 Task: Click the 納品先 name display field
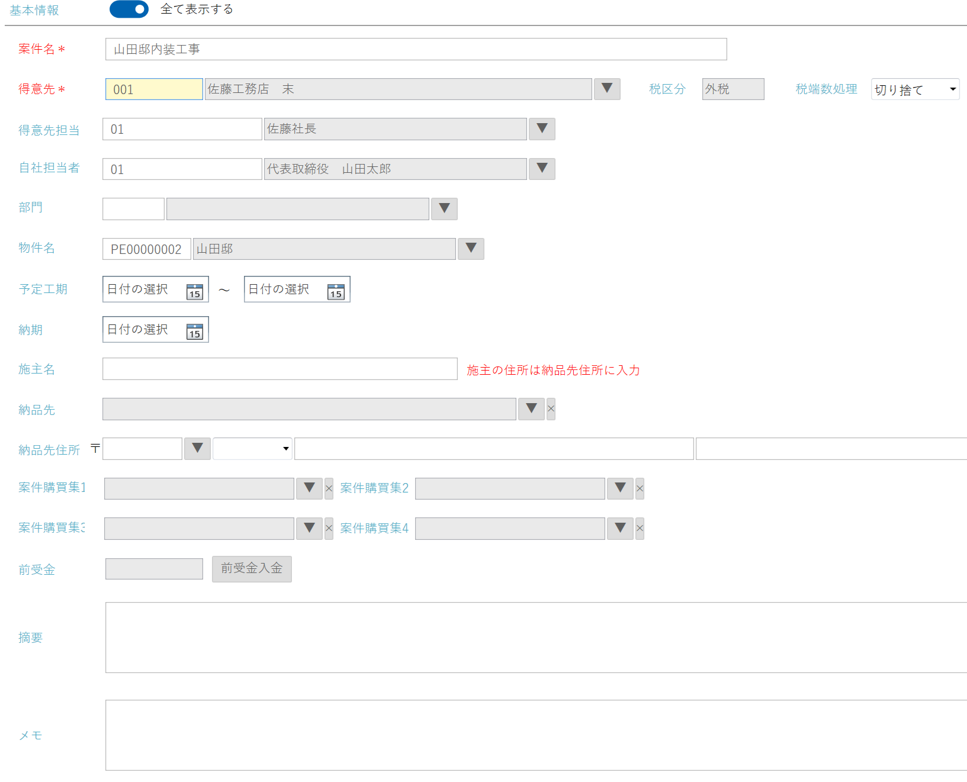tap(309, 409)
